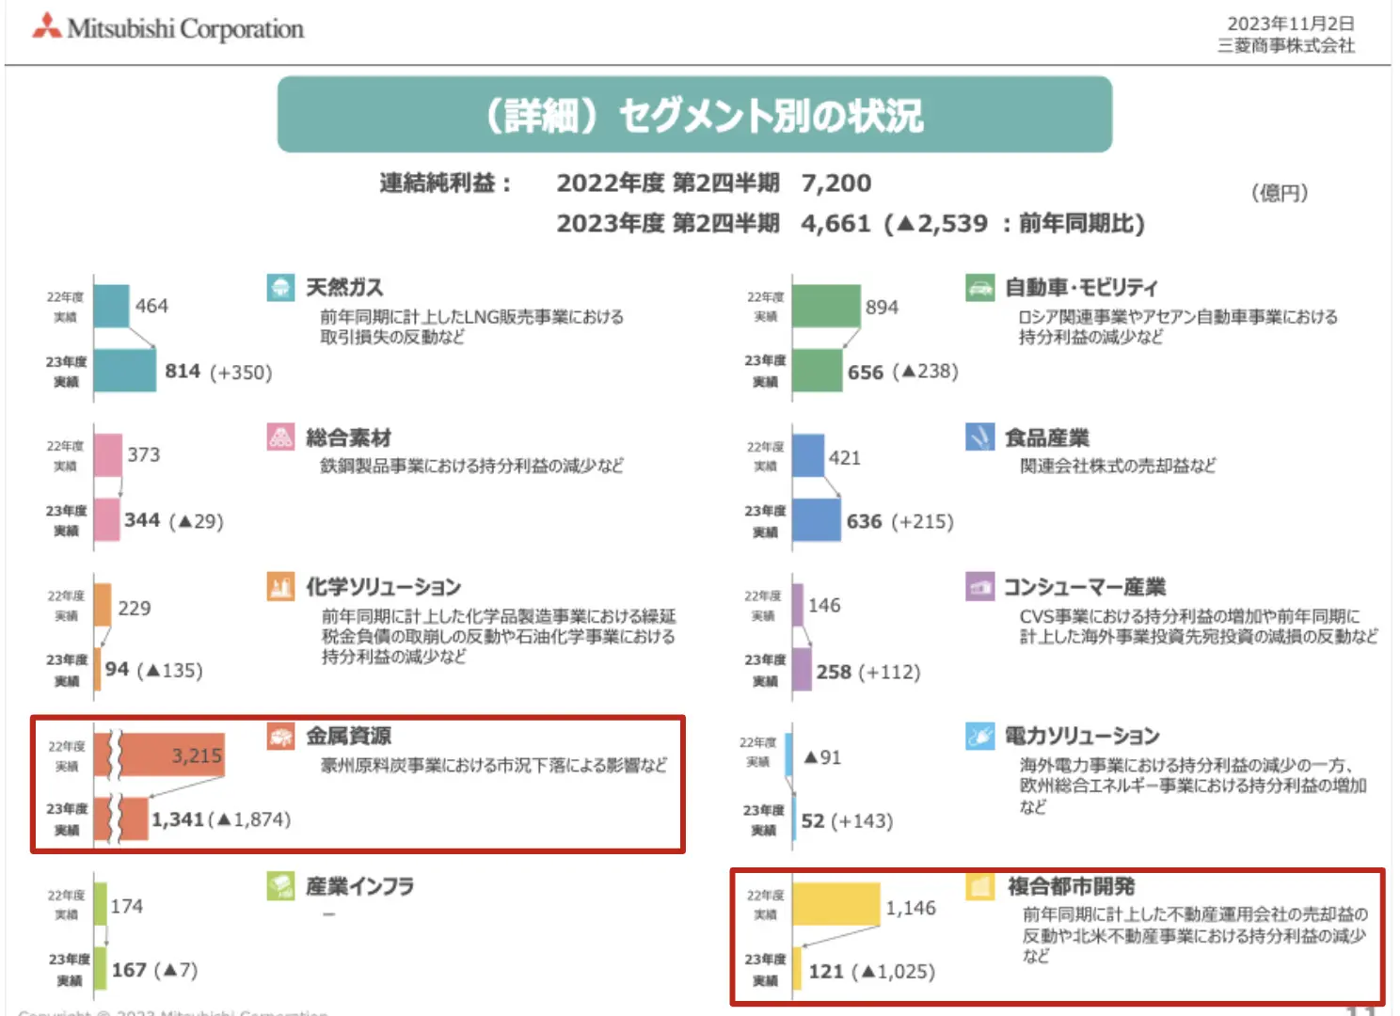Click the green 894 bar for 自動車・モビリティ

(825, 307)
